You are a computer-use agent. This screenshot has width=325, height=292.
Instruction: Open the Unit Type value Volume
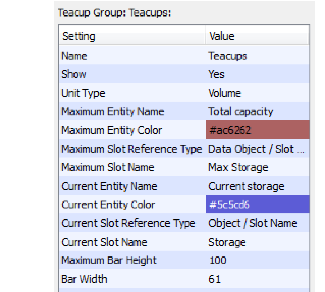point(257,93)
